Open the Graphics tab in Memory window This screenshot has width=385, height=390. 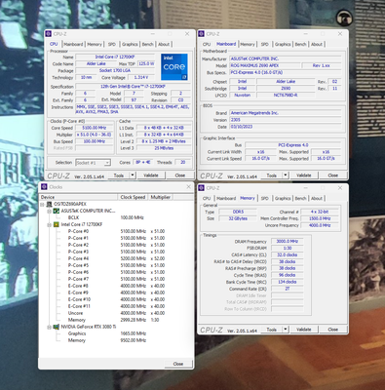pyautogui.click(x=283, y=198)
